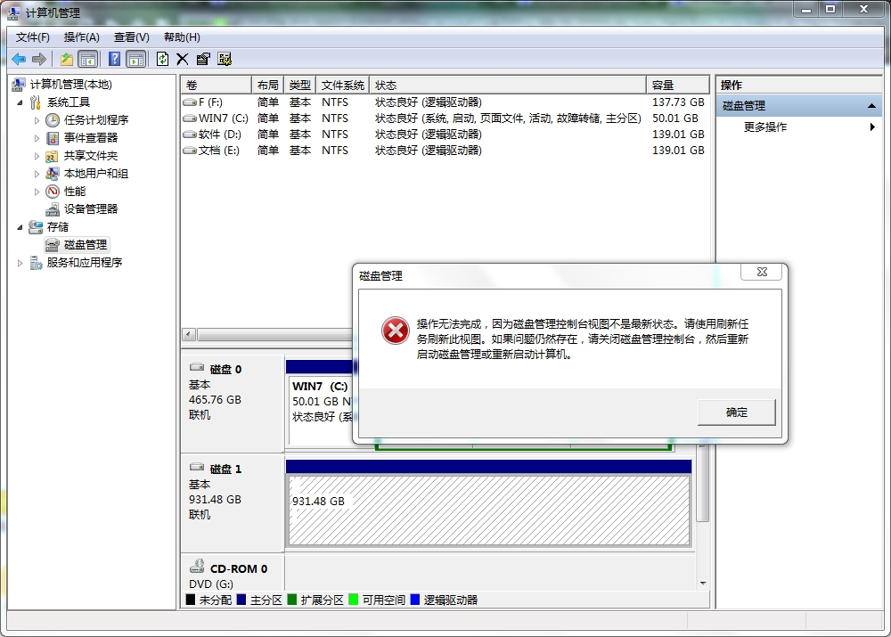Screen dimensions: 891x637
Task: Open the 文件(F) menu
Action: (32, 37)
